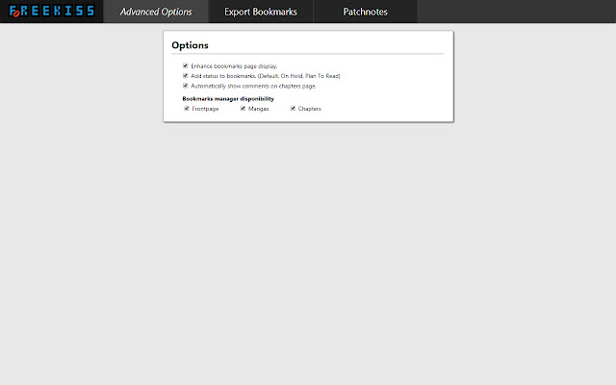Disable the automatically show comments checkbox
The height and width of the screenshot is (385, 616).
point(186,86)
